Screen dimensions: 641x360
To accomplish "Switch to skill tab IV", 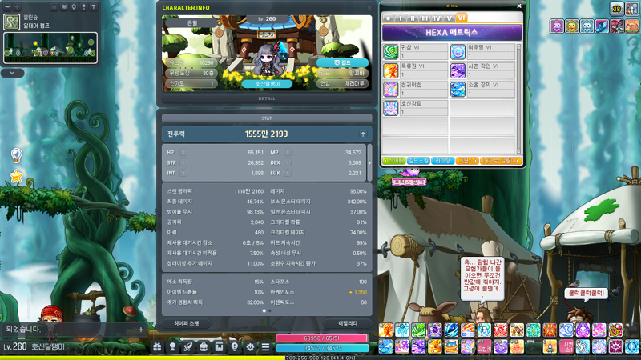I will point(437,18).
